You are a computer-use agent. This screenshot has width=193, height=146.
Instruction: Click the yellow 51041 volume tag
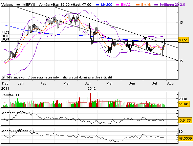pyautogui.click(x=184, y=104)
